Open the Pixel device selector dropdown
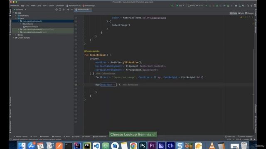Screen dimensions: 266x149 click(195, 5)
